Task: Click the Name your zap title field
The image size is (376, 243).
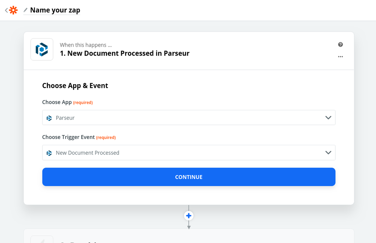Action: pos(55,10)
